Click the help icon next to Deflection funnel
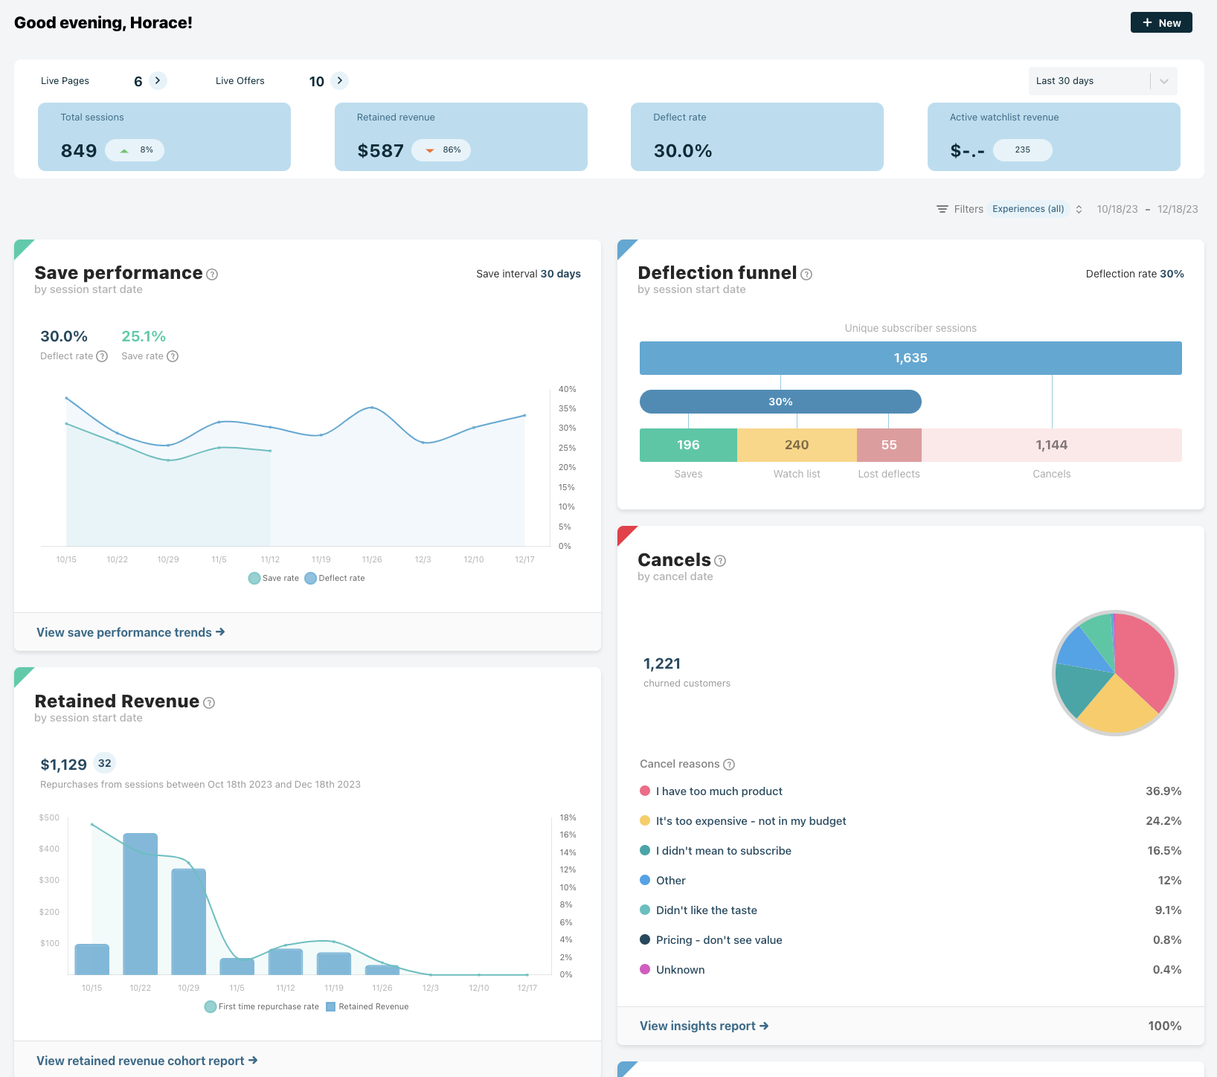The image size is (1217, 1077). (806, 274)
